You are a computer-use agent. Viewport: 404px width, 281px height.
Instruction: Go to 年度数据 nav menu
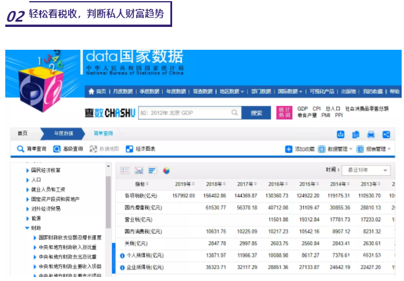click(176, 91)
